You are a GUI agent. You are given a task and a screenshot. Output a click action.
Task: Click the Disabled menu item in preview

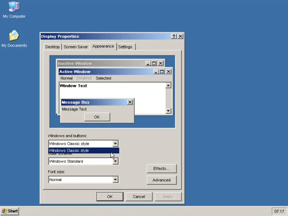pyautogui.click(x=84, y=78)
